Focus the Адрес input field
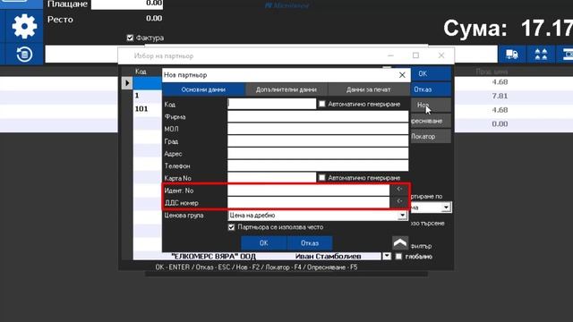 (318, 154)
